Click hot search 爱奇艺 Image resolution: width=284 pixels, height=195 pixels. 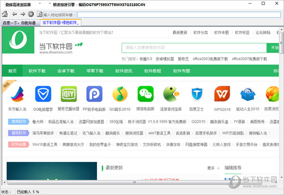click(183, 59)
